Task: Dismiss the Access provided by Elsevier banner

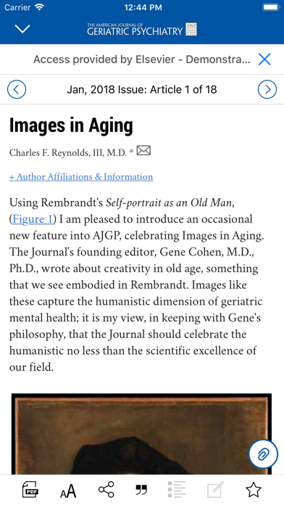Action: click(x=264, y=59)
